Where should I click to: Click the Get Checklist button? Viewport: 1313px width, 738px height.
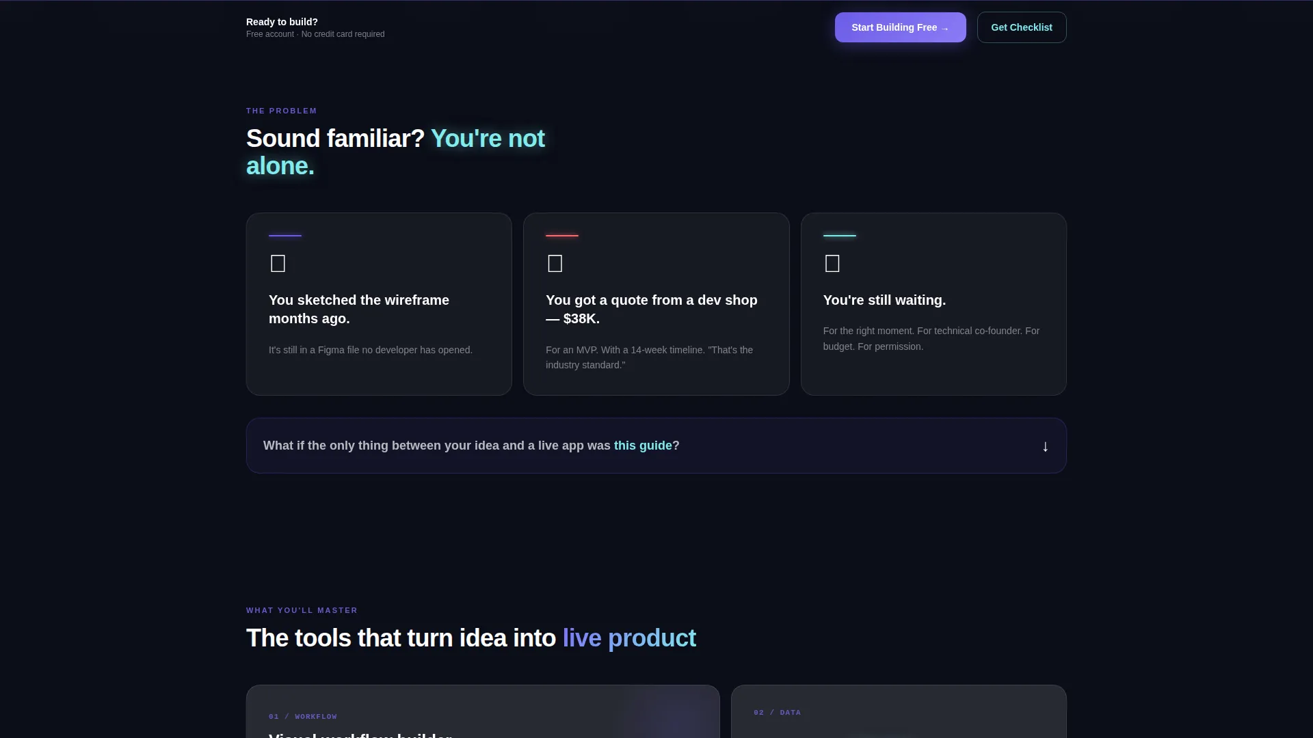pyautogui.click(x=1022, y=27)
